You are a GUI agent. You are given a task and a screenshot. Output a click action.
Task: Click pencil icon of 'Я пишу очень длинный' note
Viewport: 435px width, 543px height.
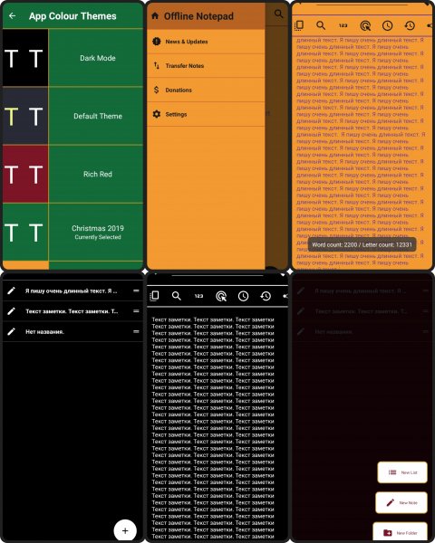tap(11, 291)
